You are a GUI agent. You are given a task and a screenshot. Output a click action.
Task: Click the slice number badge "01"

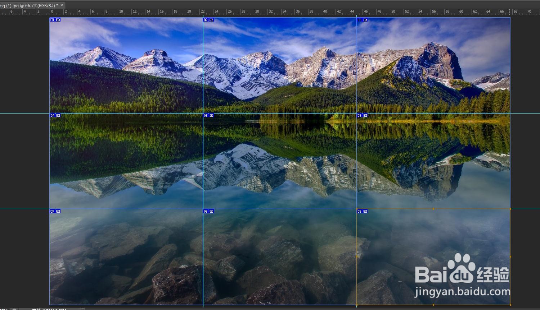[53, 20]
